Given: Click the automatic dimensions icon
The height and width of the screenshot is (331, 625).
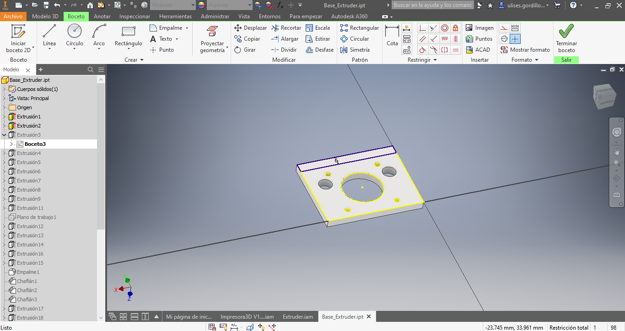Looking at the screenshot, I should (x=407, y=28).
